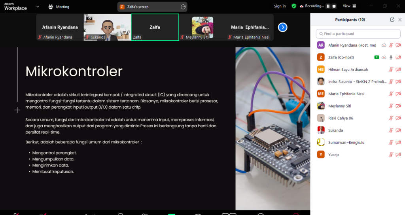Click Riski Cahya 06's camera-off icon
Screen dimensions: 405x215
pos(398,118)
